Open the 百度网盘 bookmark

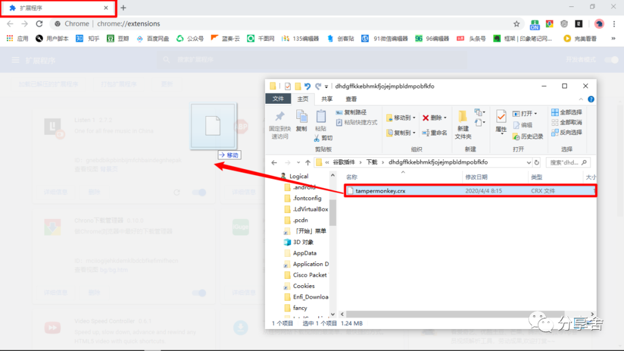pyautogui.click(x=153, y=39)
